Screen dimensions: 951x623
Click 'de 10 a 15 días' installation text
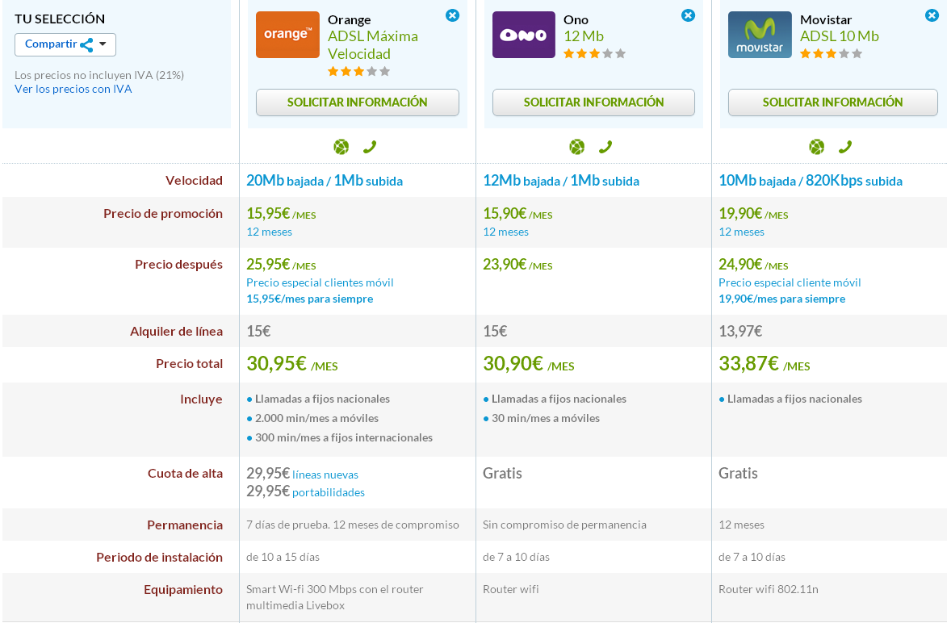283,557
